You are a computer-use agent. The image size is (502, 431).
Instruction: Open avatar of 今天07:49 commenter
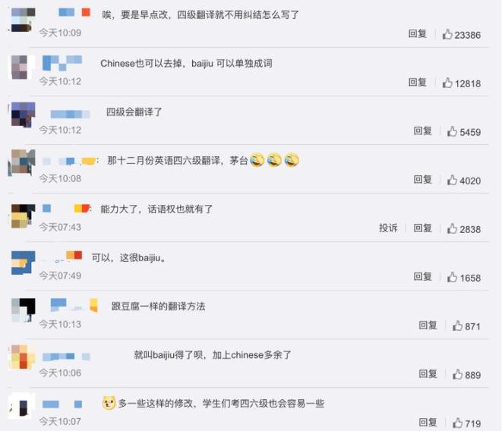pos(23,263)
